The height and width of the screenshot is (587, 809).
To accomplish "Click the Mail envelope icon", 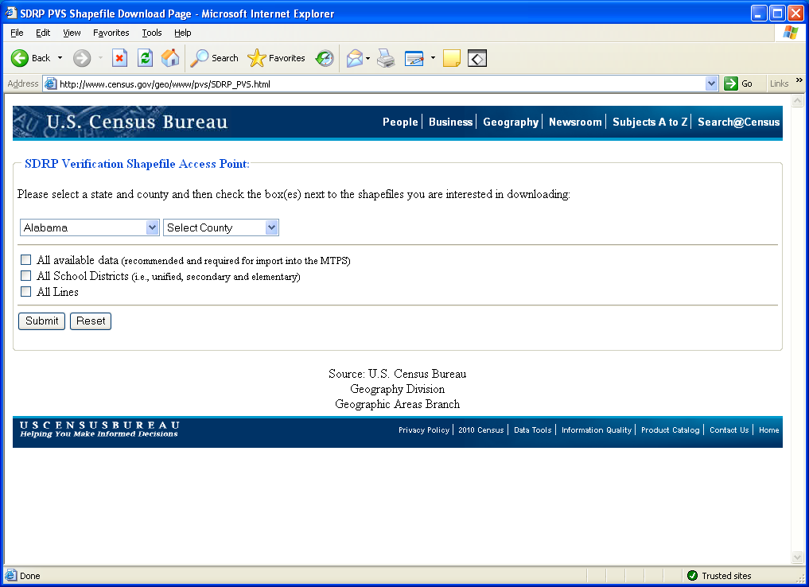I will tap(355, 58).
